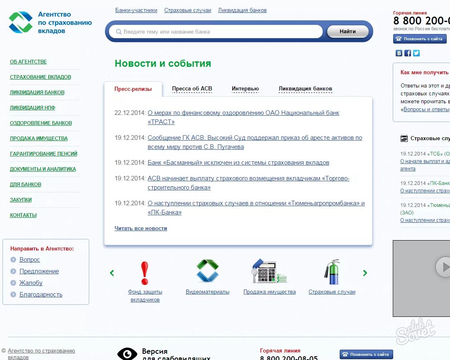Open СТРАХОВАНИЕ ВКЛАДОВ menu item
Screen dimensions: 450x360
41,77
